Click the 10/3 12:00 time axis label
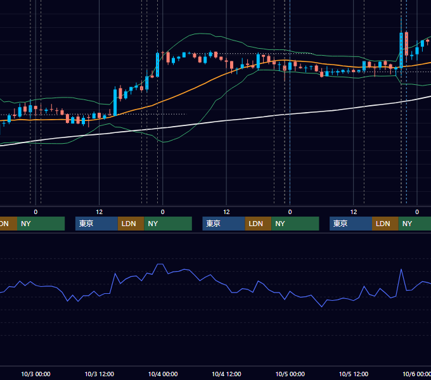This screenshot has width=431, height=380. point(100,374)
